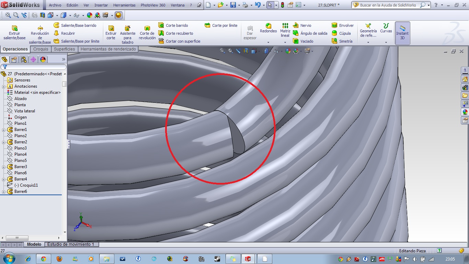This screenshot has height=264, width=469.
Task: Click the Sensores tree item
Action: (x=22, y=80)
